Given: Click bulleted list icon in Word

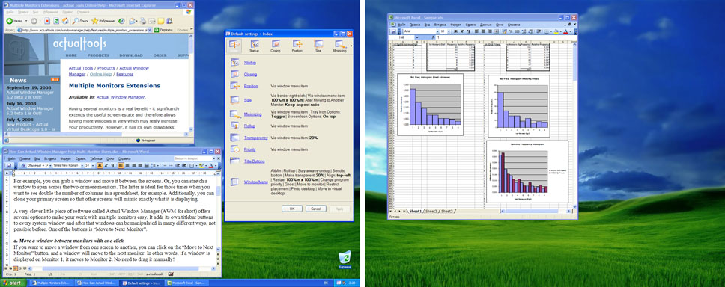Looking at the screenshot, I should 171,166.
